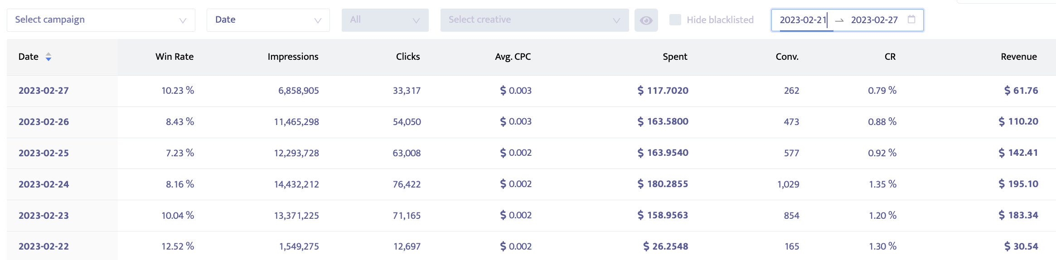1056x260 pixels.
Task: Click the Revenue column header
Action: [x=1018, y=57]
